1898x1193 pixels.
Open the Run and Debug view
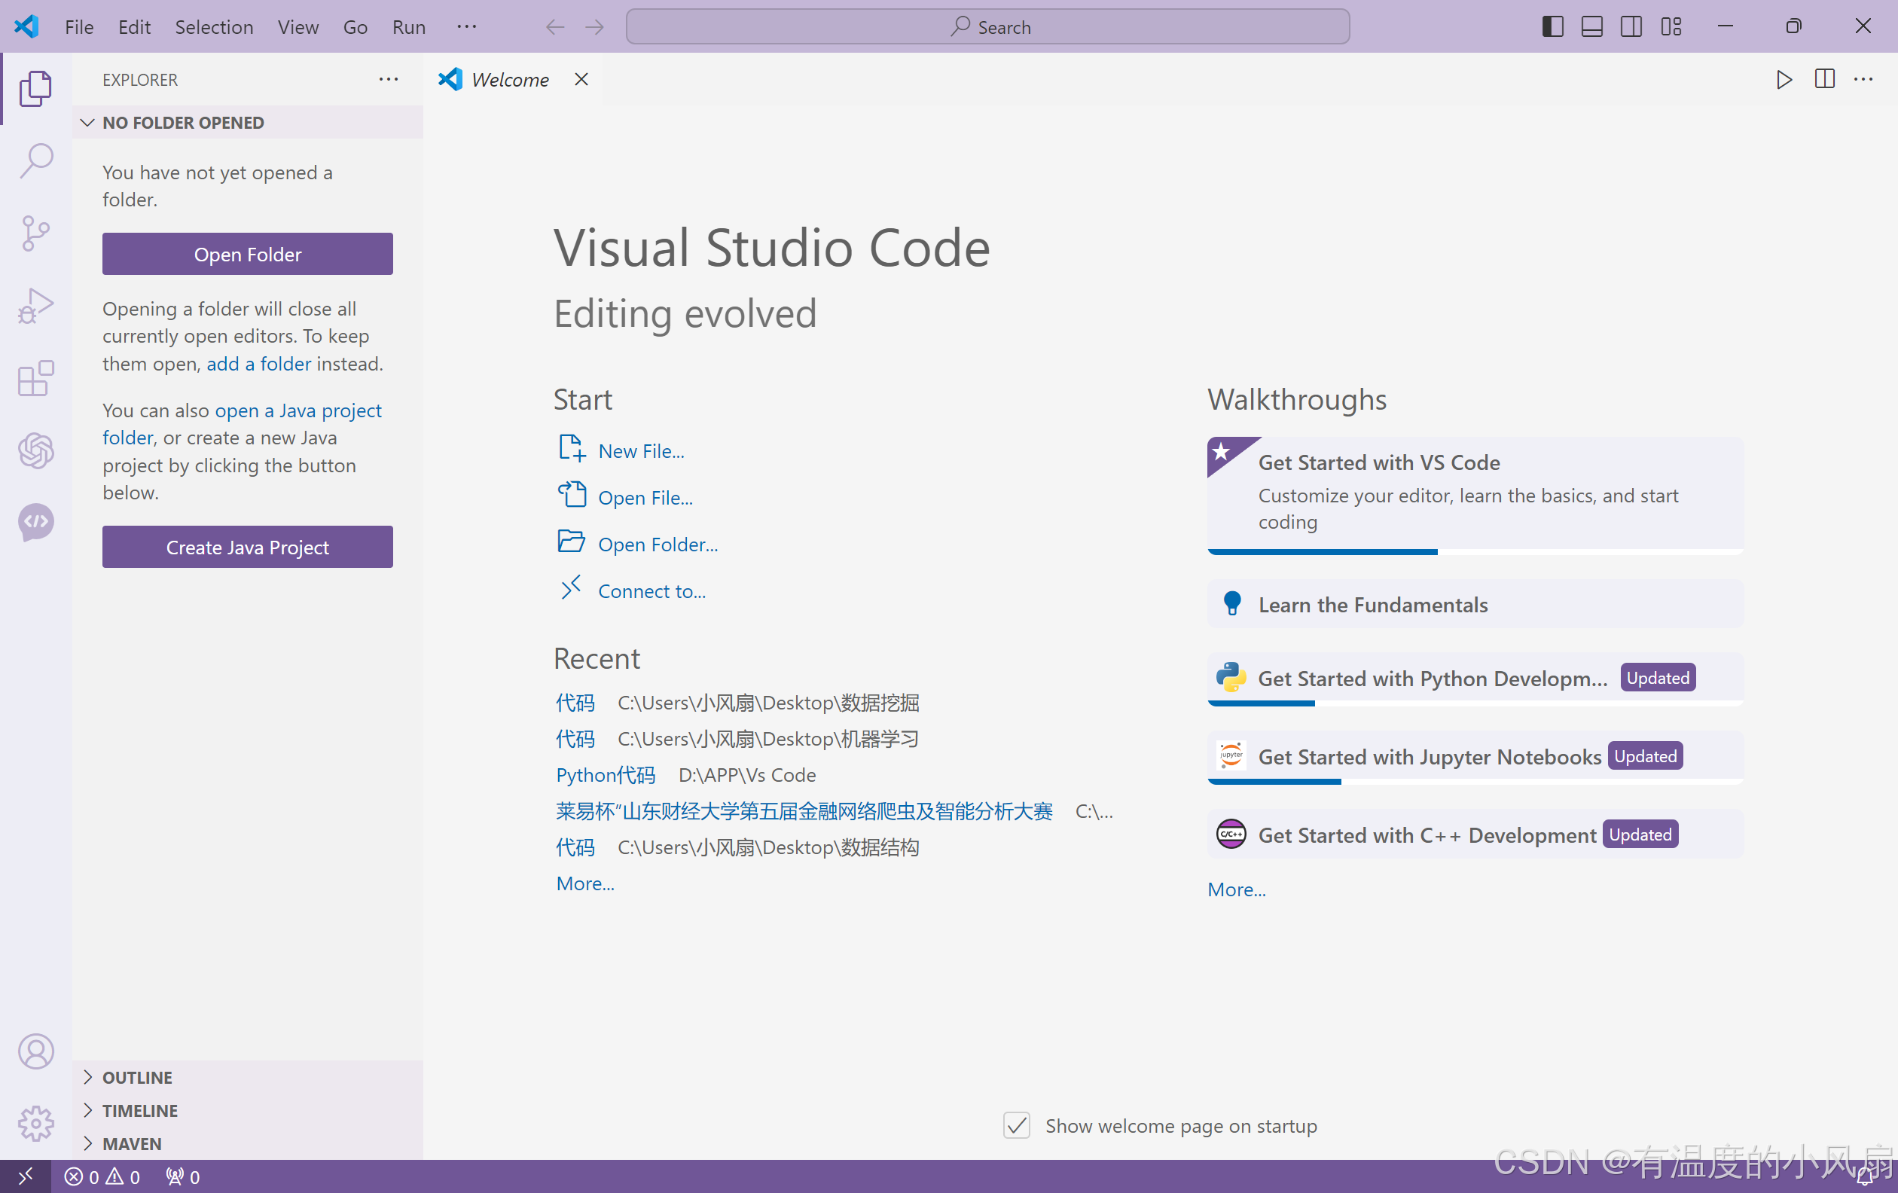tap(35, 306)
